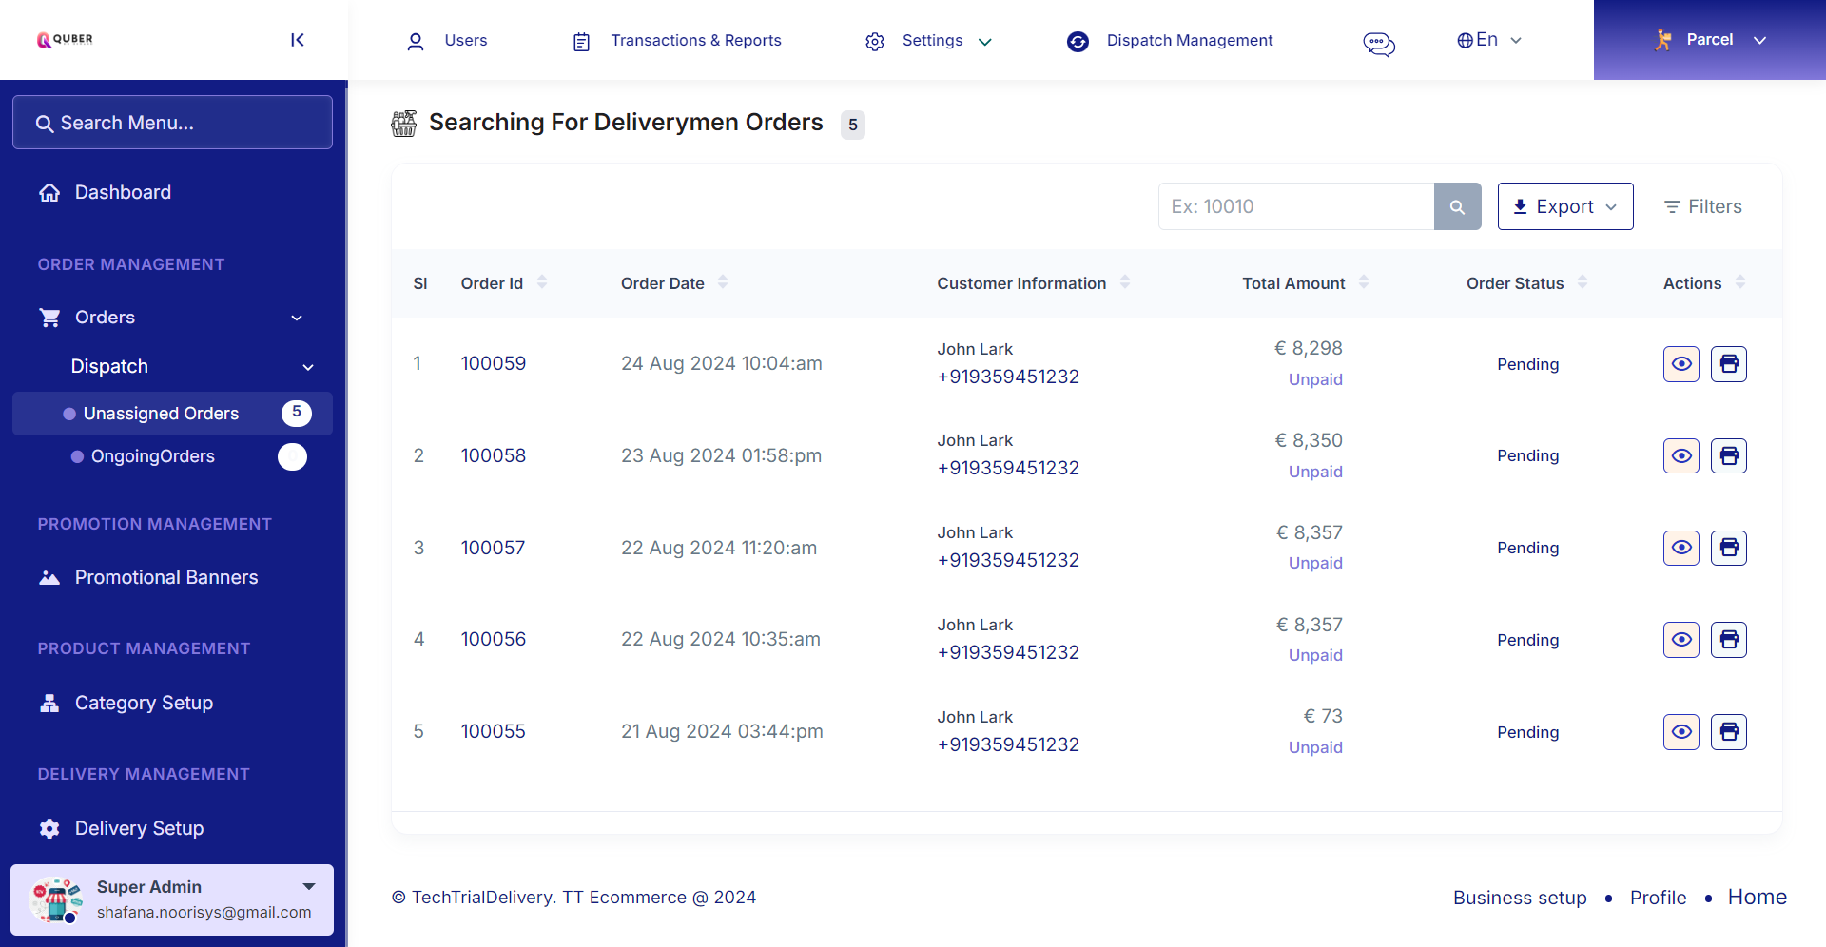Screen dimensions: 1826x947
Task: Click the Dispatch Management circular arrows icon
Action: coord(1078,41)
